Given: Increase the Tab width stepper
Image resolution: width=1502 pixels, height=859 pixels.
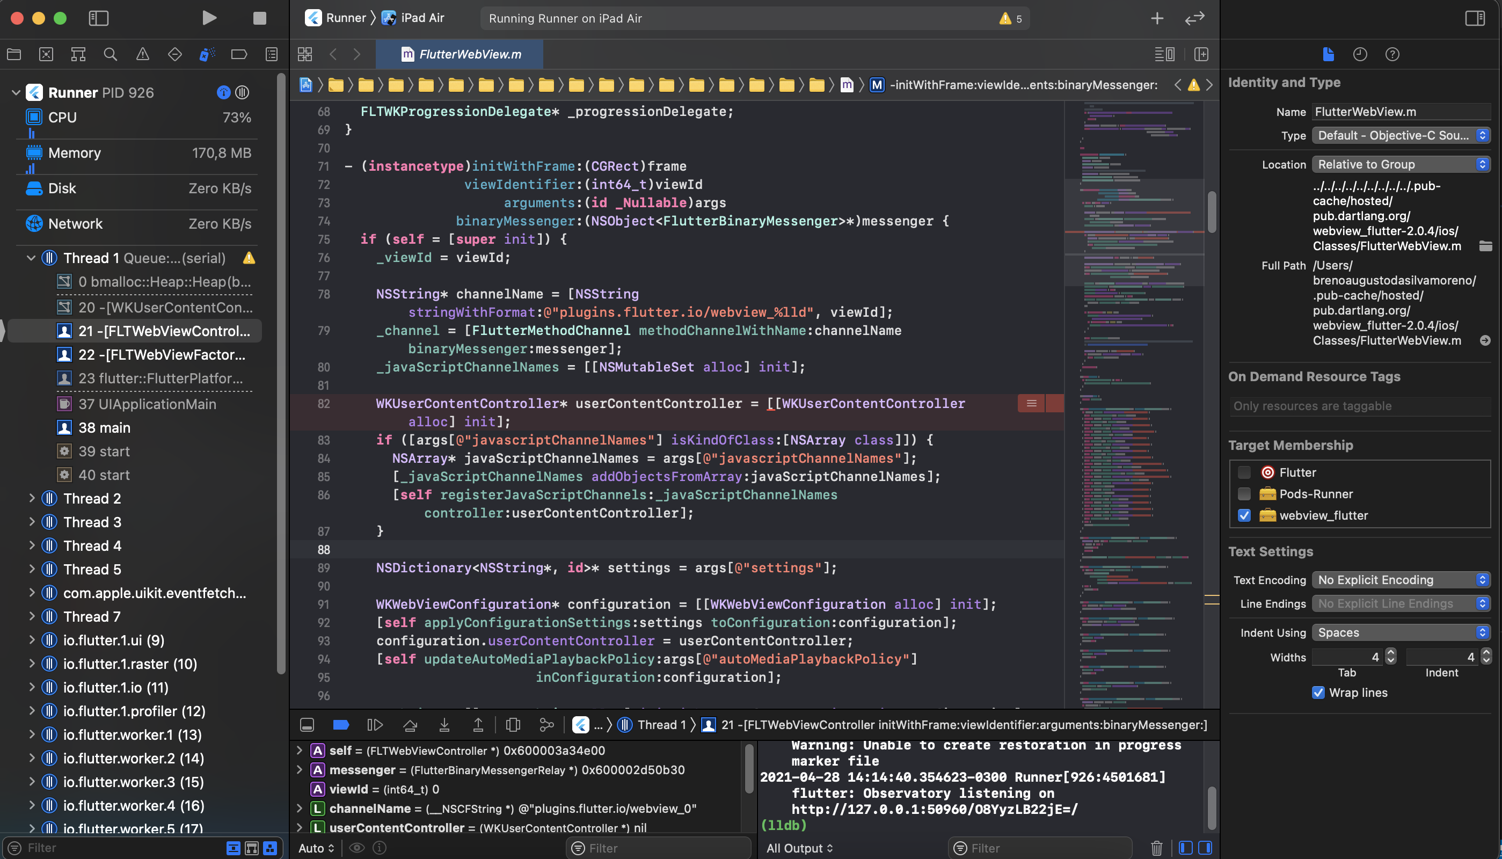Looking at the screenshot, I should coord(1390,652).
